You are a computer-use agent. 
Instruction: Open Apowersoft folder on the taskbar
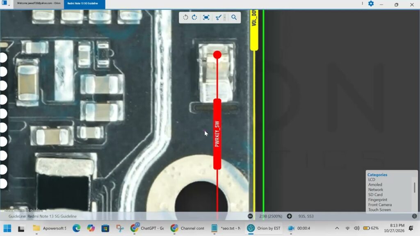49,228
